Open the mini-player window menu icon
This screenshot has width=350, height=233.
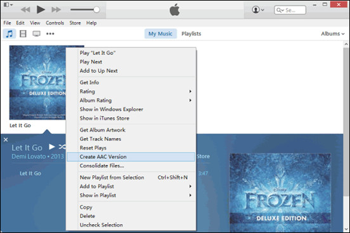pyautogui.click(x=8, y=4)
